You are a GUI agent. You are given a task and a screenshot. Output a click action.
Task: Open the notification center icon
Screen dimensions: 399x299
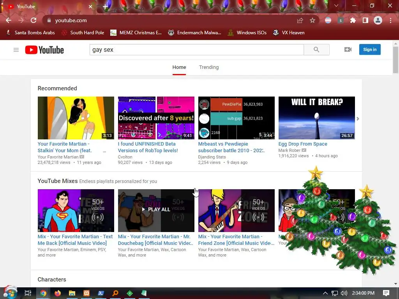386,293
